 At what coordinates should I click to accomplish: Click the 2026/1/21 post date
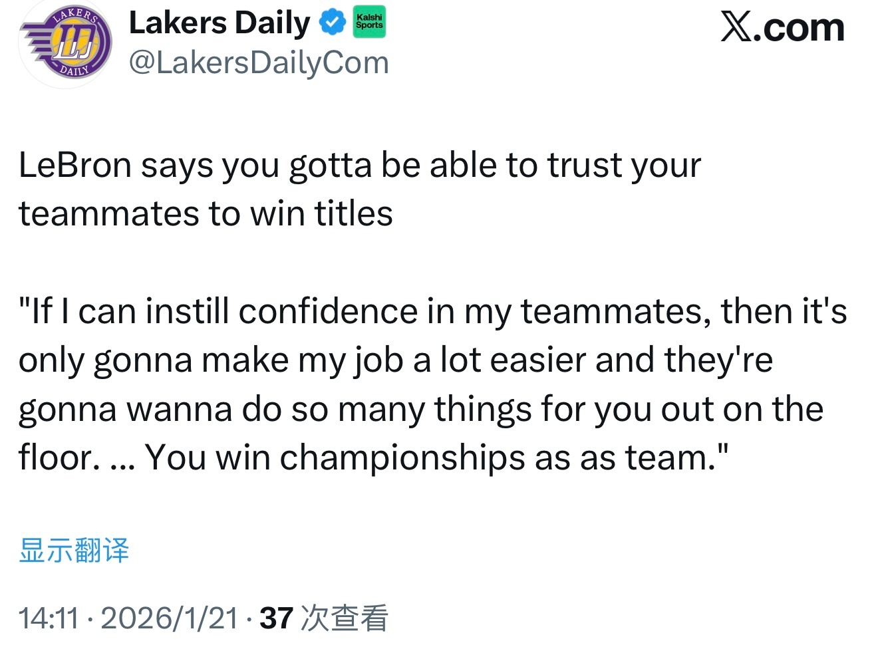coord(170,618)
